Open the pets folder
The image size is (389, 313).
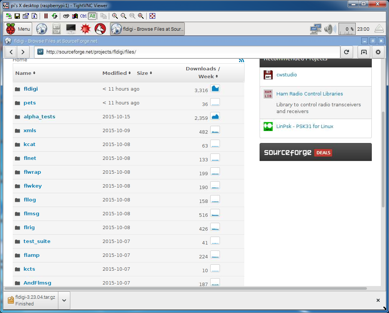(x=30, y=103)
